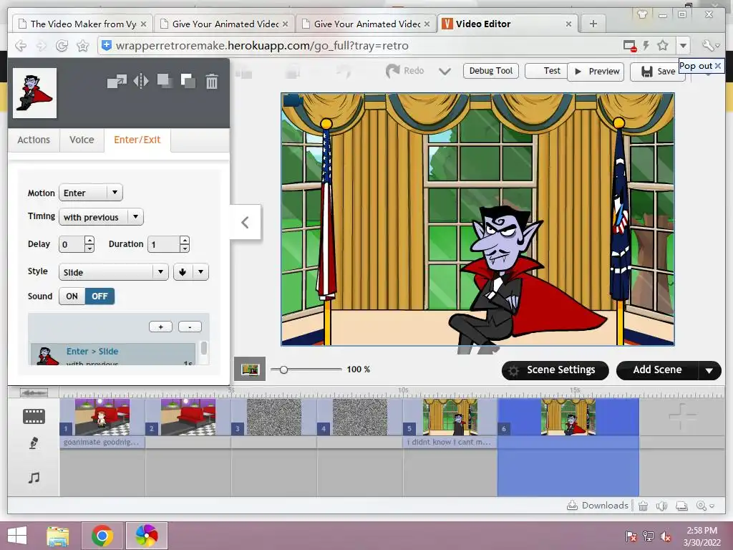Click the voice track microphone icon

(x=33, y=443)
